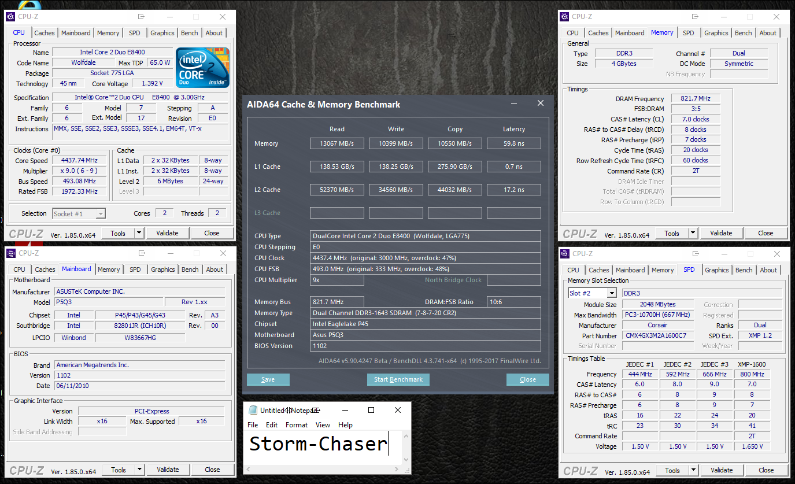Click the CPU-Z app icon in the Memory window title bar
The image size is (795, 484).
[564, 17]
